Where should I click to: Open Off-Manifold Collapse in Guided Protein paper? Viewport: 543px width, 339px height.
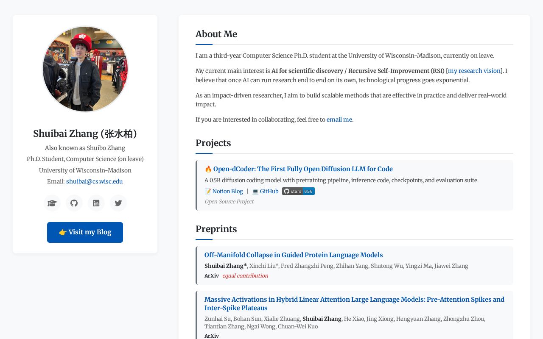[294, 255]
